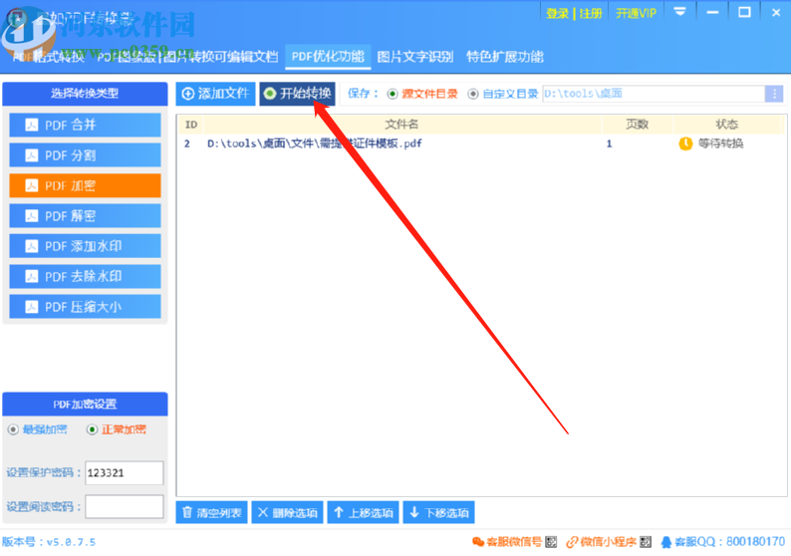Switch to the PDF优化功能 tab

pyautogui.click(x=328, y=57)
